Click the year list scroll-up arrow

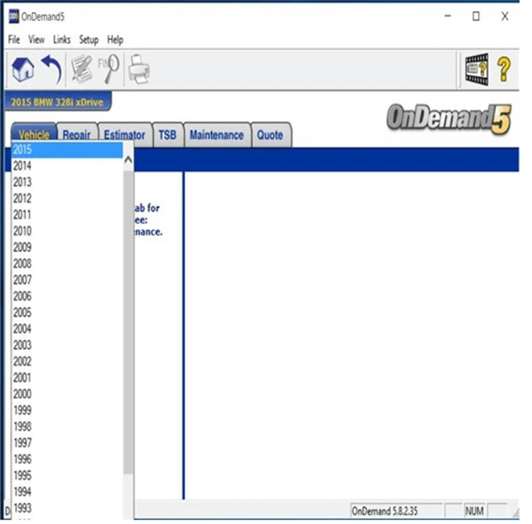tap(128, 159)
